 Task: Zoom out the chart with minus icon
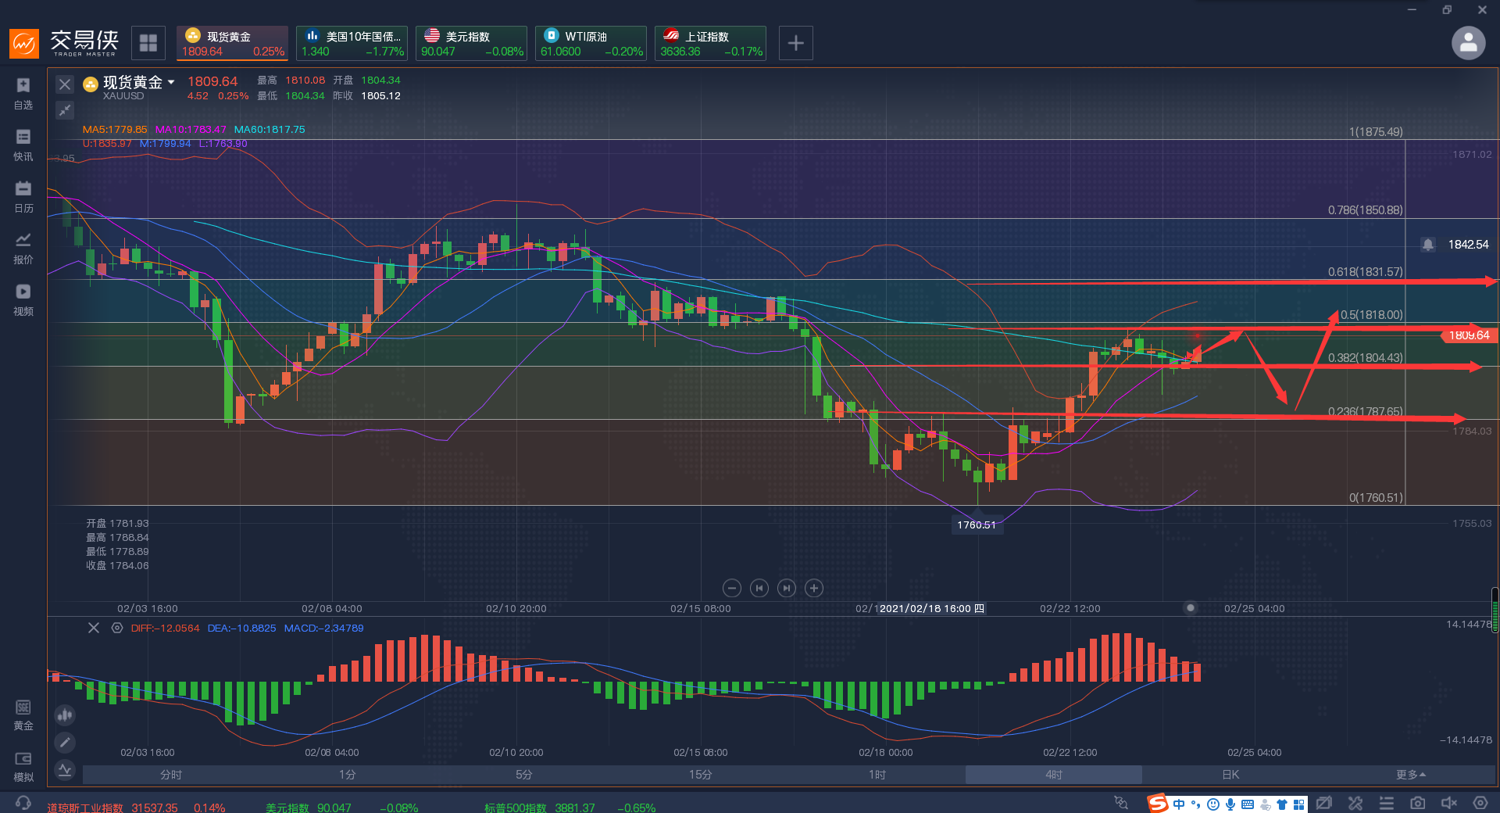point(732,588)
